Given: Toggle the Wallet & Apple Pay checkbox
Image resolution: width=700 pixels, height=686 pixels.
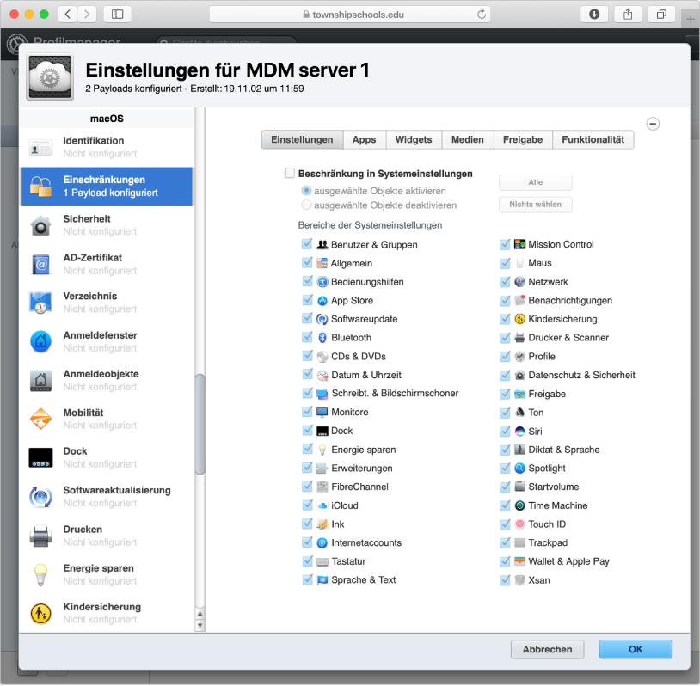Looking at the screenshot, I should [505, 561].
